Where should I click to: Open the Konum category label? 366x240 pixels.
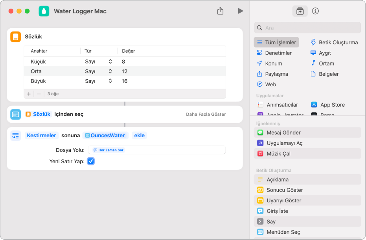click(274, 63)
